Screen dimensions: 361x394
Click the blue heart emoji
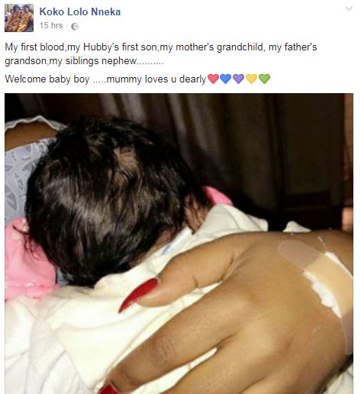(225, 79)
